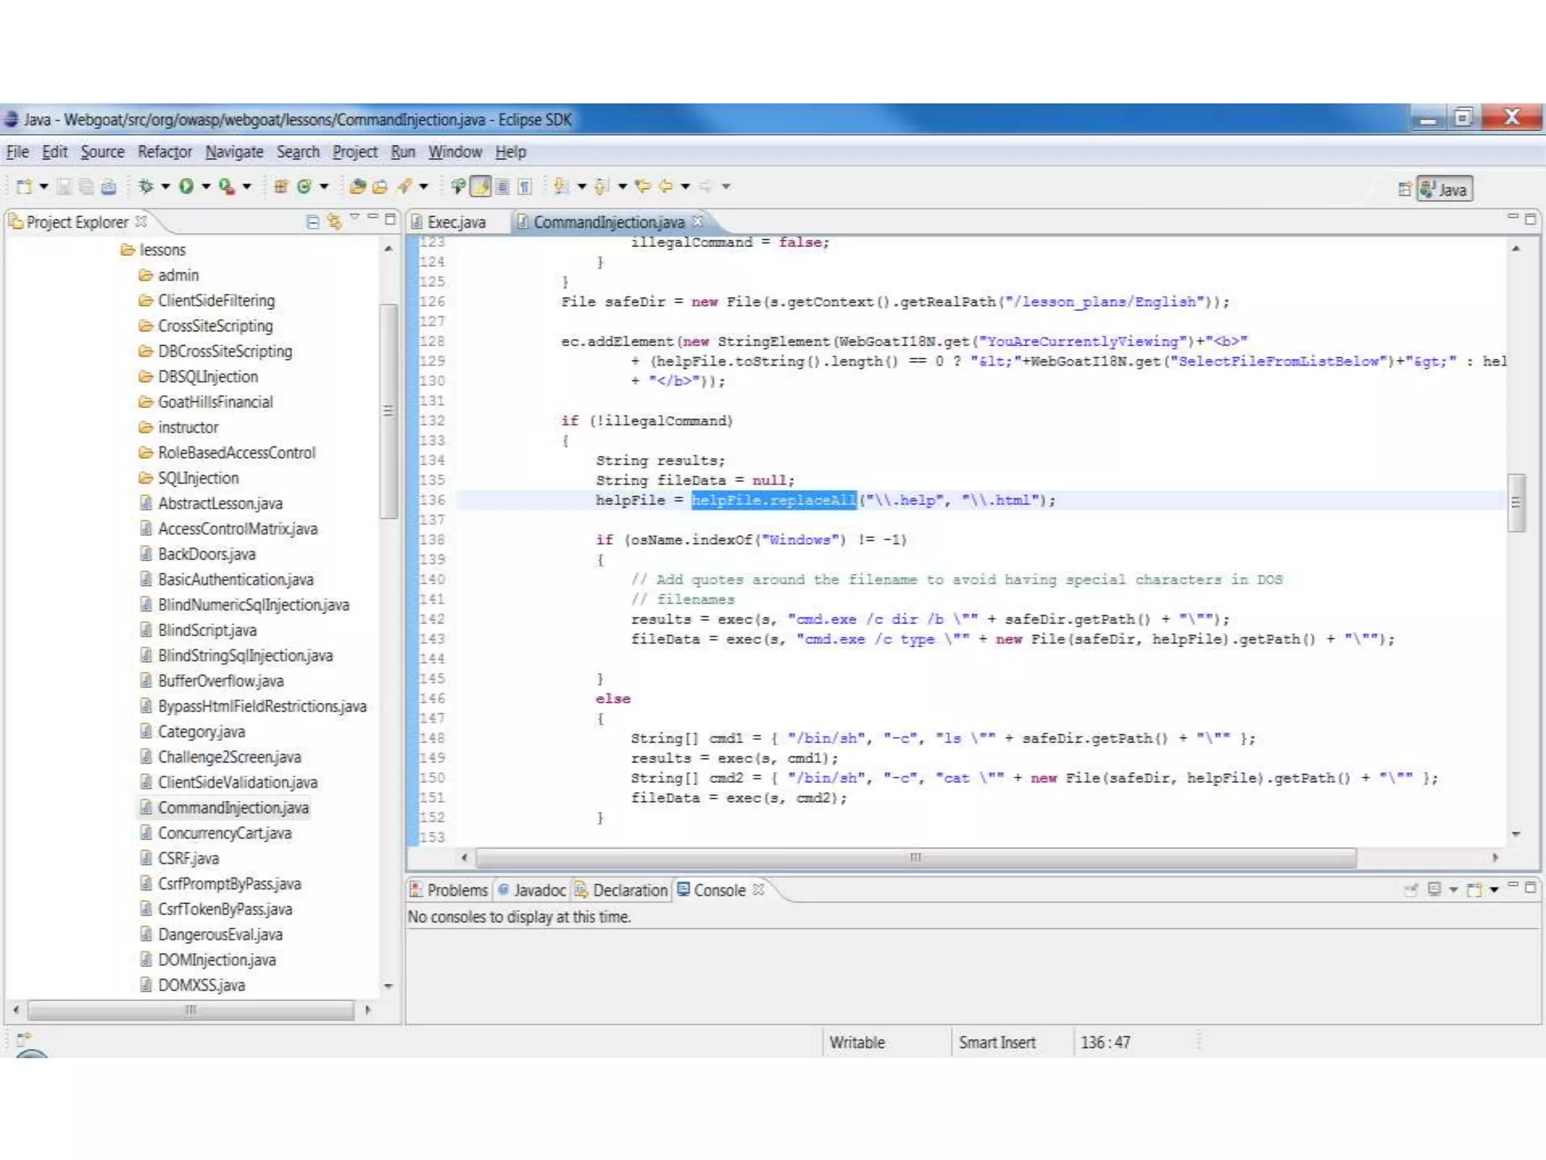
Task: Switch to the Exec.java editor tab
Action: coord(455,222)
